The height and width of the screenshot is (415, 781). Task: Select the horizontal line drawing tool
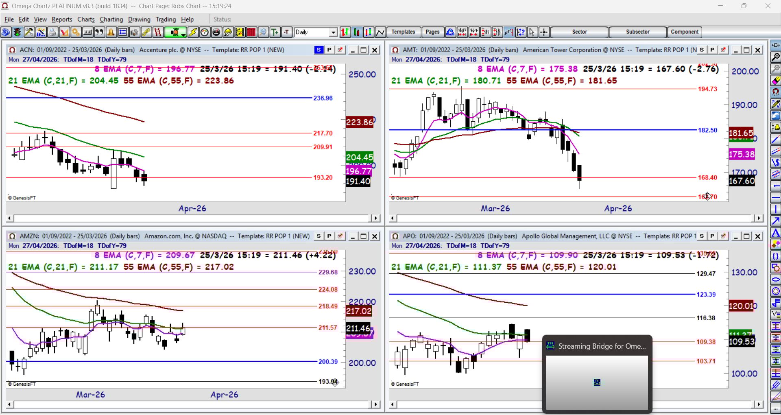(776, 198)
